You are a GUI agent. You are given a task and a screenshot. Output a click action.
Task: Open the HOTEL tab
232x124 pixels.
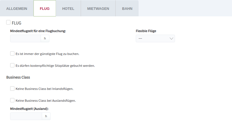pos(68,8)
